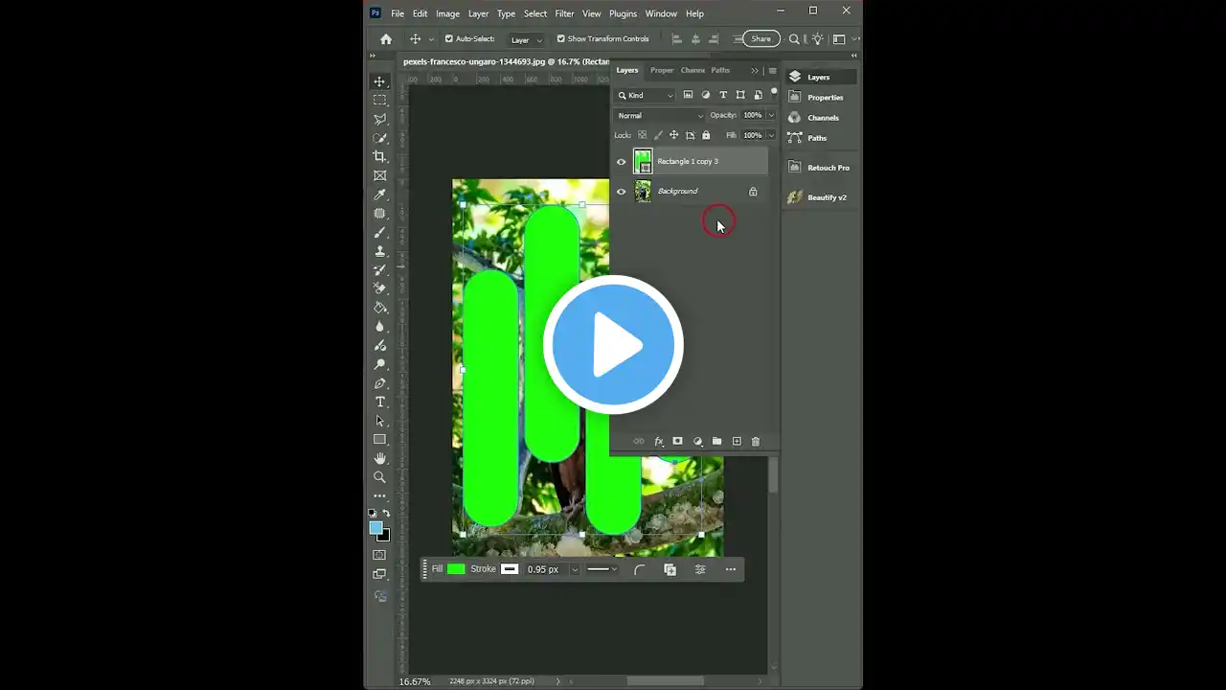Screen dimensions: 1226x690
Task: Select the Type tool
Action: [380, 402]
